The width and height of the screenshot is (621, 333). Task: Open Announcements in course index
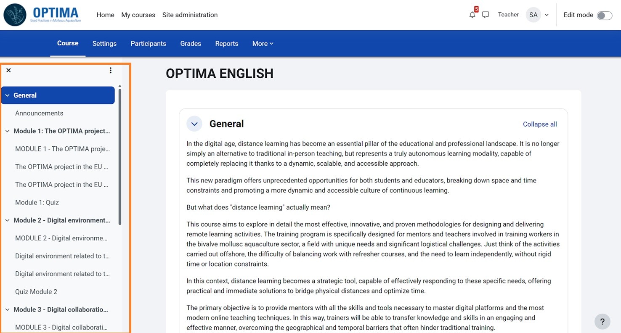[x=39, y=113]
